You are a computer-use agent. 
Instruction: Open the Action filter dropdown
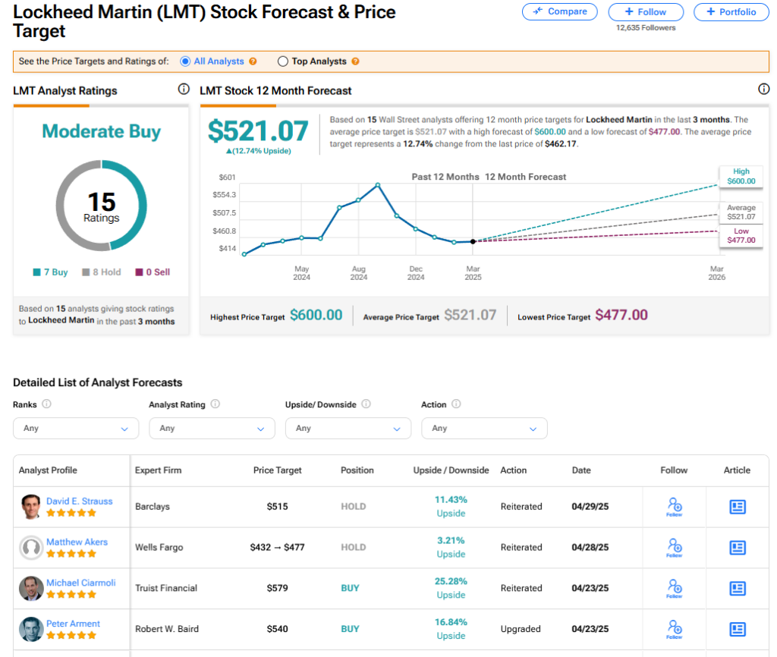(484, 428)
